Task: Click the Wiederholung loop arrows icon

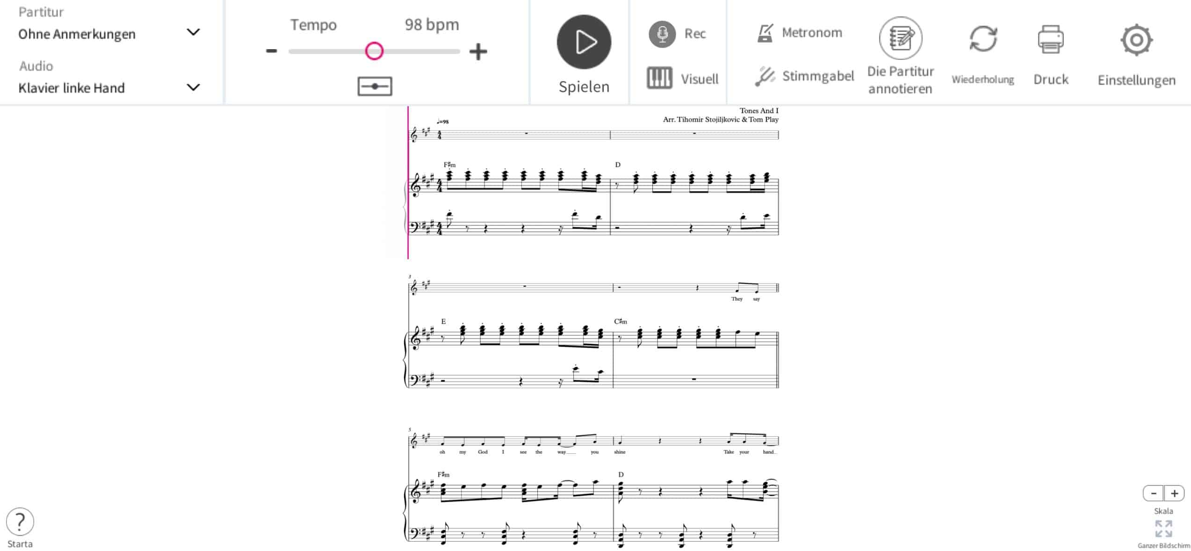Action: click(x=983, y=39)
